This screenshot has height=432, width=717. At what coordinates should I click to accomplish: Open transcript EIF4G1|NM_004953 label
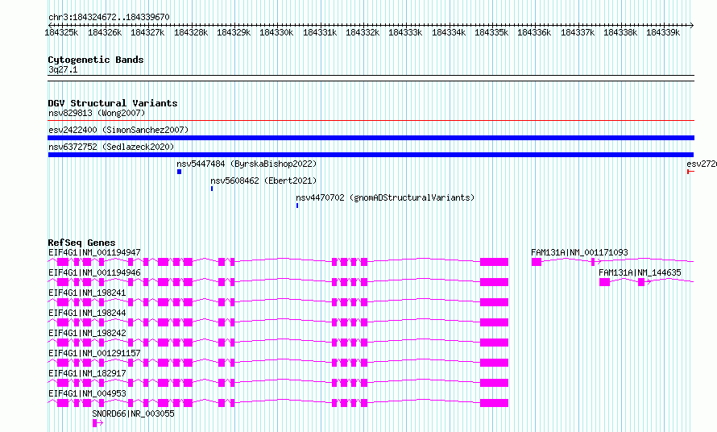(x=87, y=393)
